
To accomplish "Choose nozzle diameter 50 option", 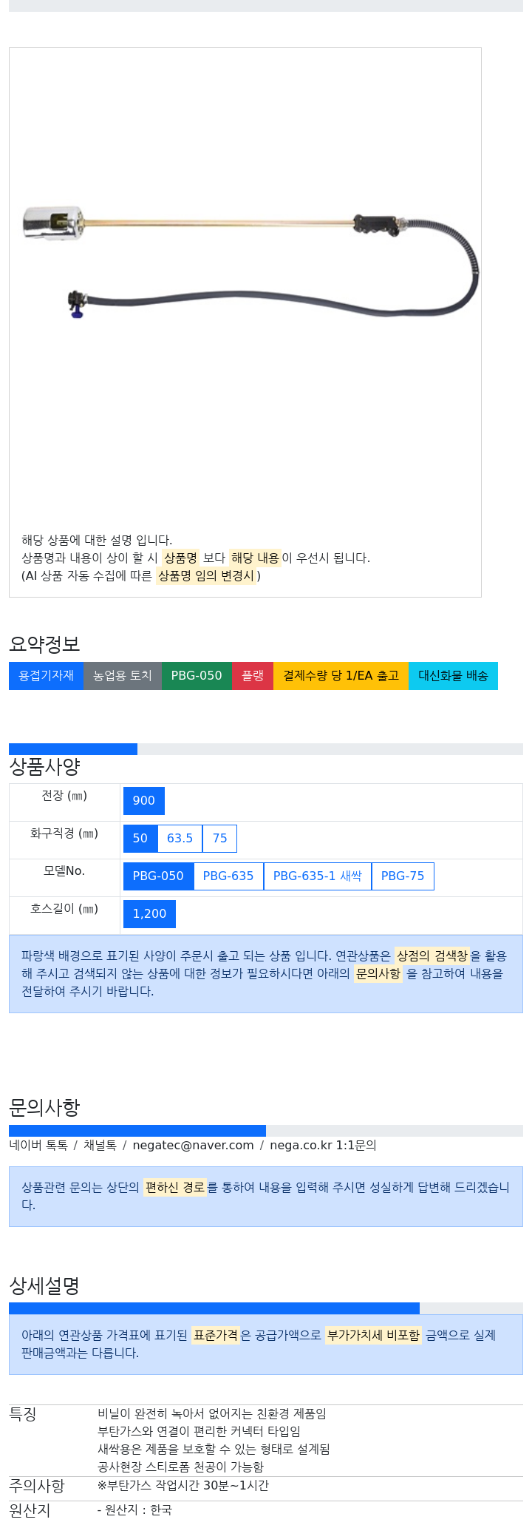I will pyautogui.click(x=140, y=839).
